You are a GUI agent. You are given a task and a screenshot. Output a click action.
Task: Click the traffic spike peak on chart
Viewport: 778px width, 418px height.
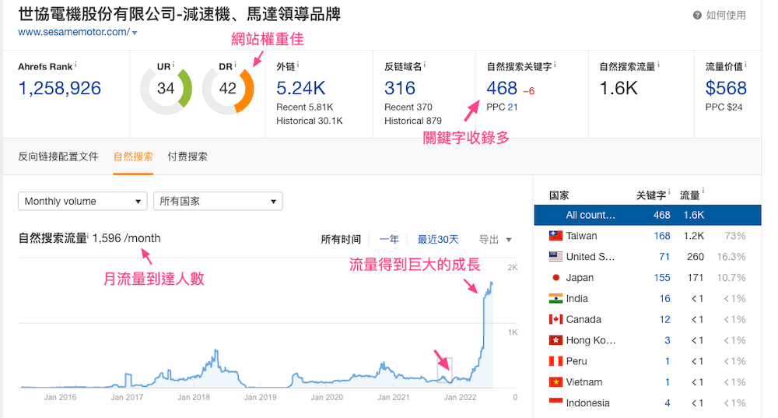(x=491, y=283)
